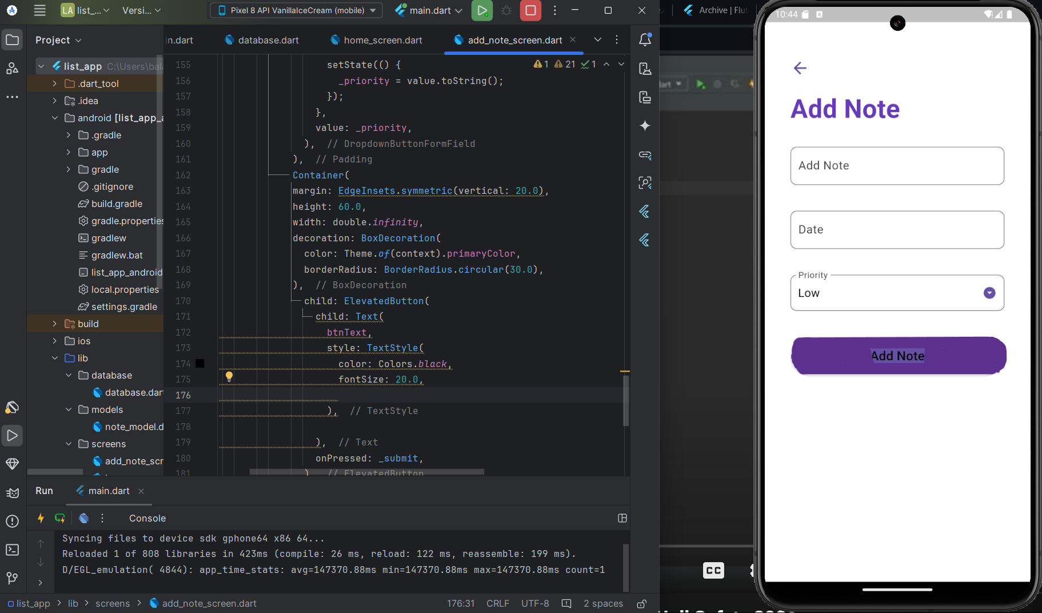Click the green Run button in toolbar
This screenshot has height=613, width=1042.
[x=482, y=10]
